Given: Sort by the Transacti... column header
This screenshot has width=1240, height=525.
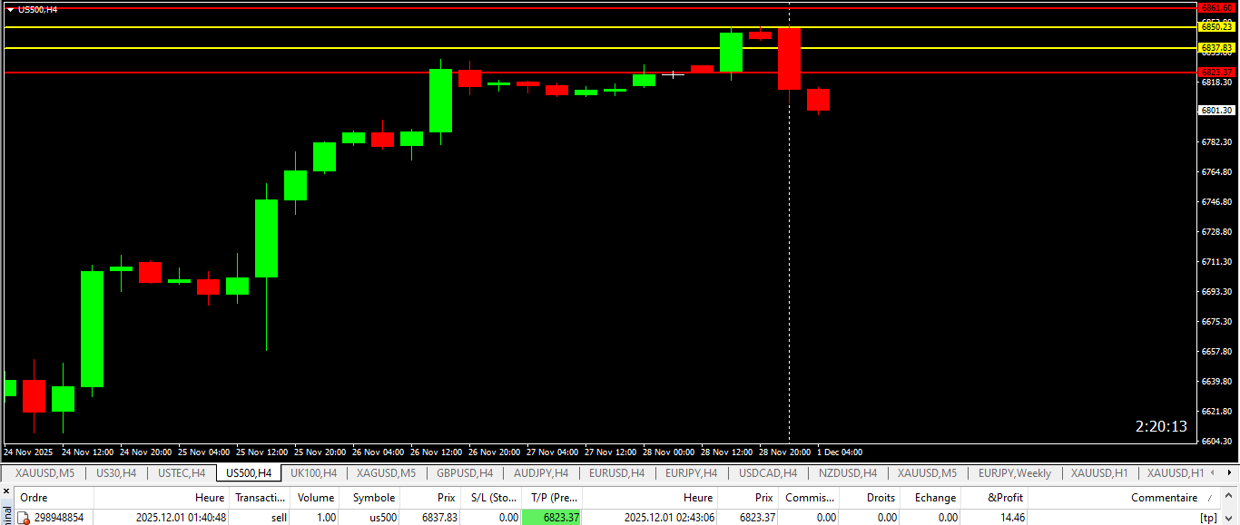Looking at the screenshot, I should [261, 498].
